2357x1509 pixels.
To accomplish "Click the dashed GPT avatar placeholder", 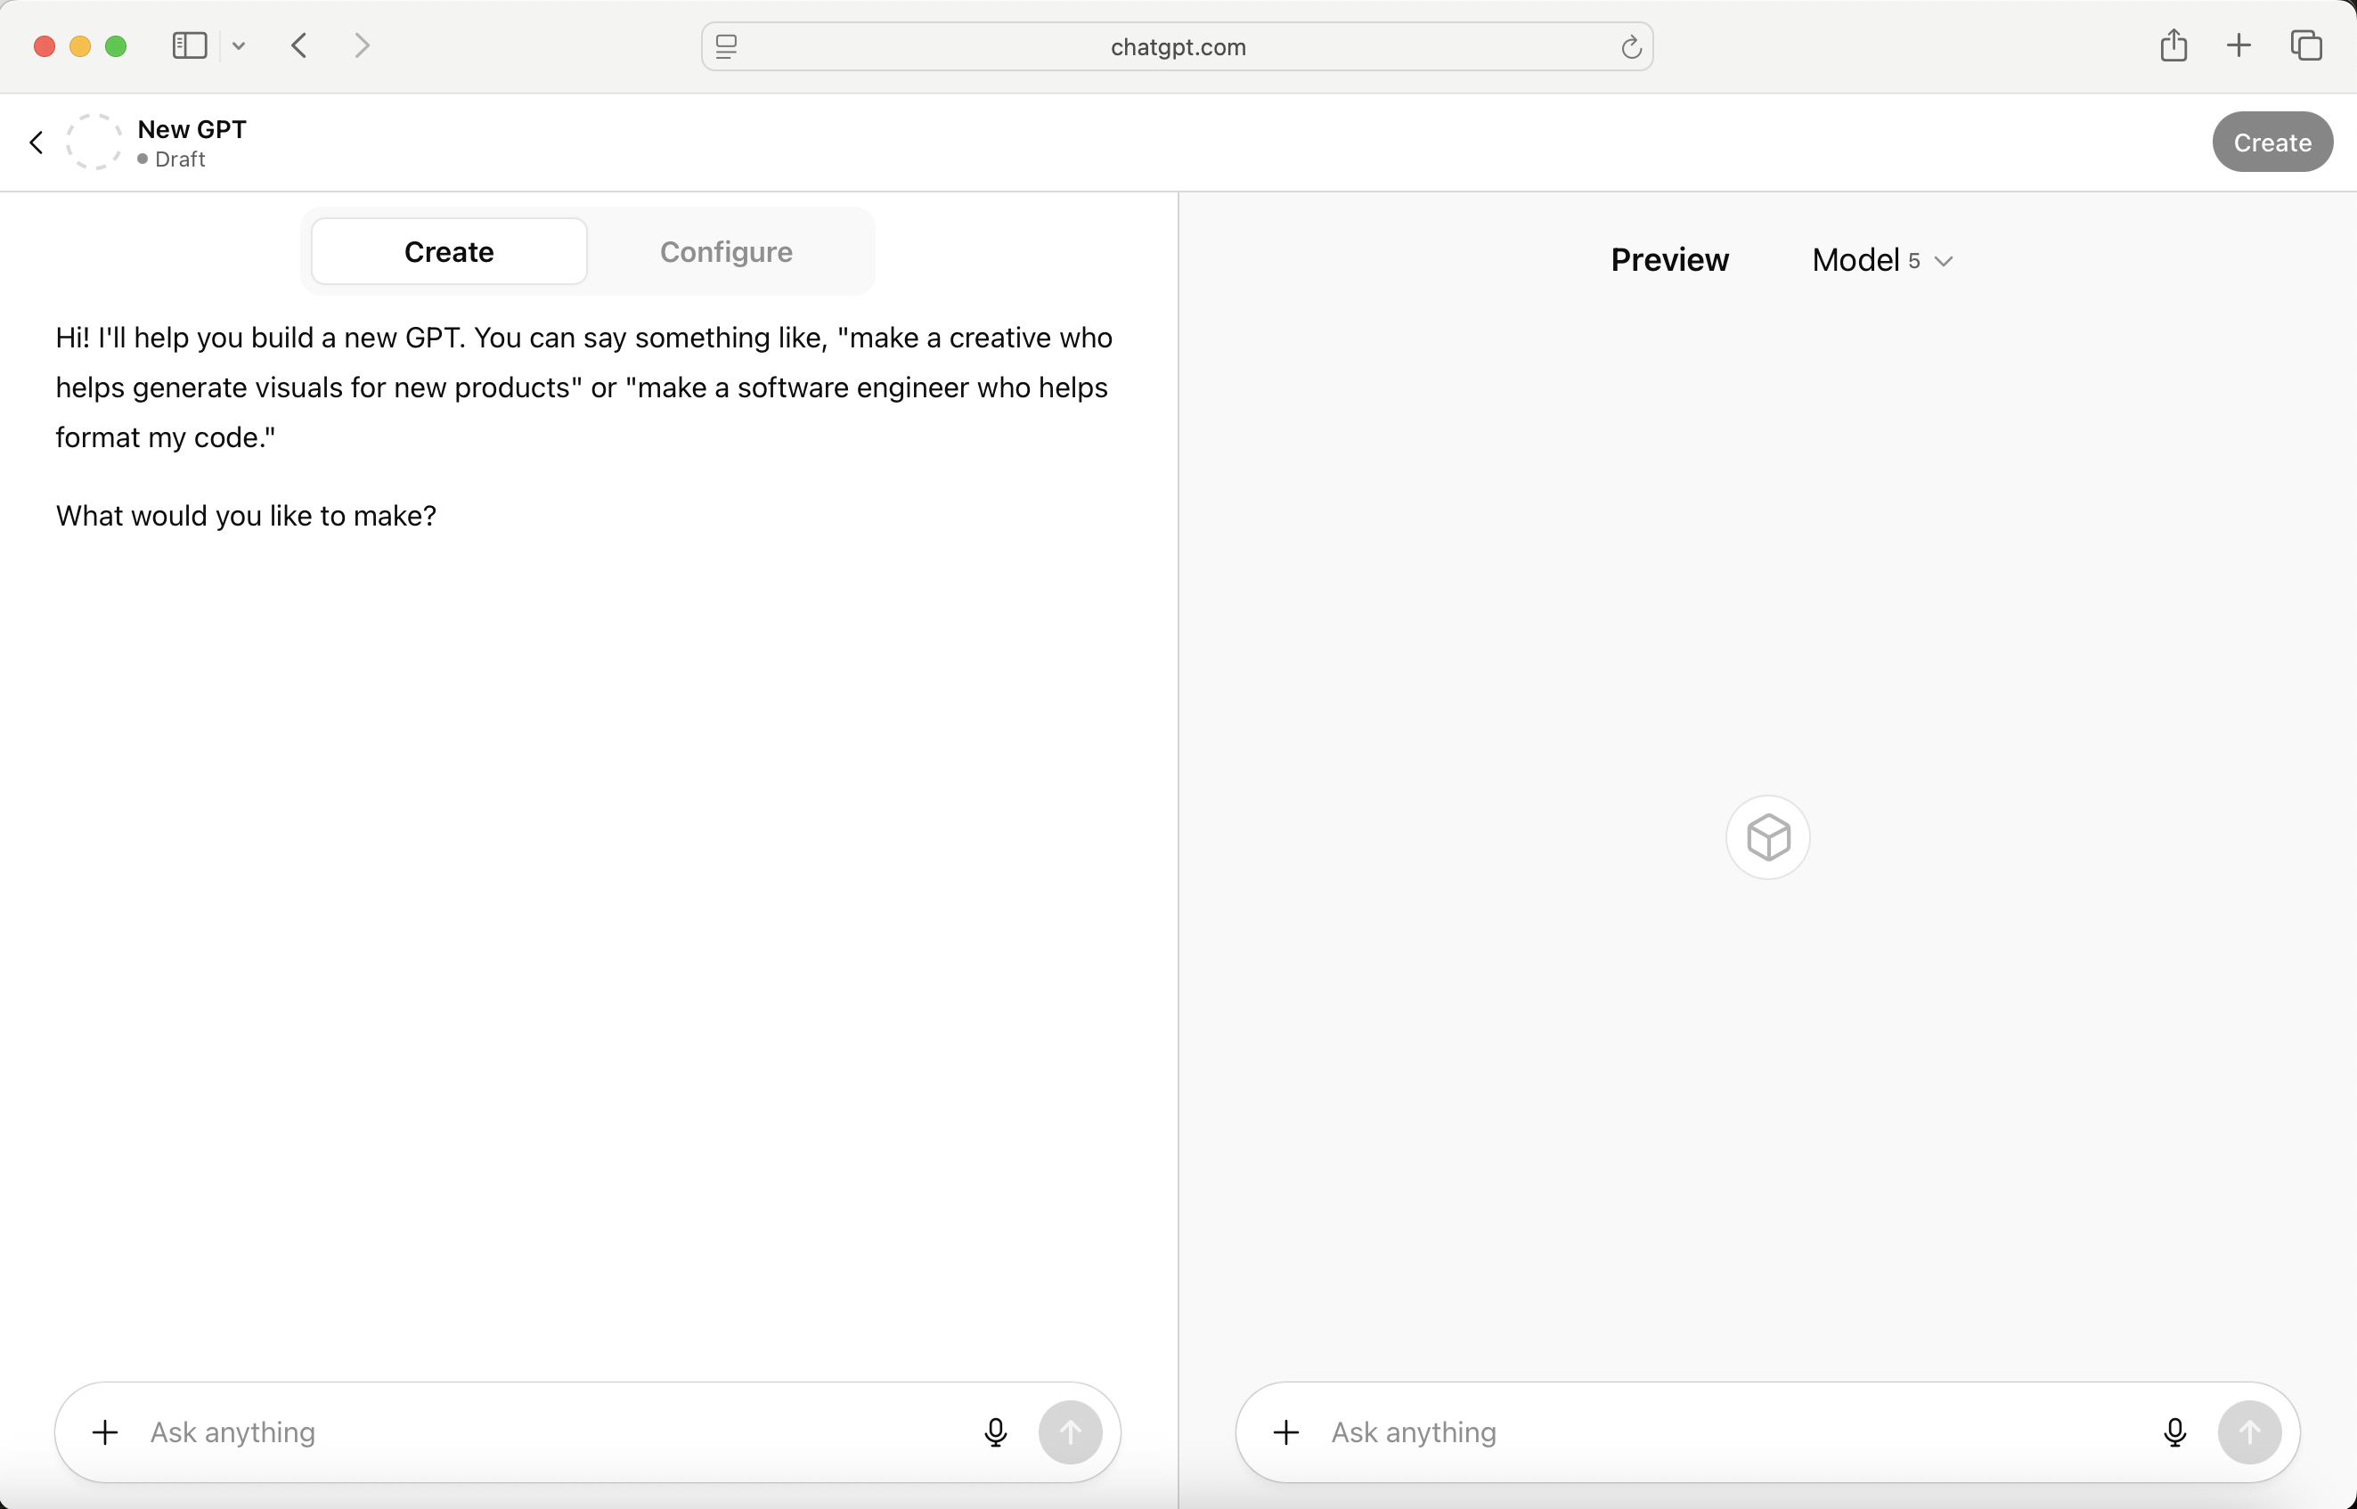I will tap(94, 143).
